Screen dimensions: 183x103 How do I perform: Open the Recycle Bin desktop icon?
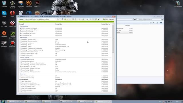(x=4, y=4)
